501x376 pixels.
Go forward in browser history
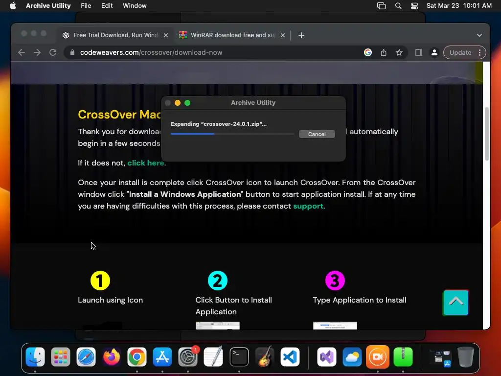click(37, 52)
